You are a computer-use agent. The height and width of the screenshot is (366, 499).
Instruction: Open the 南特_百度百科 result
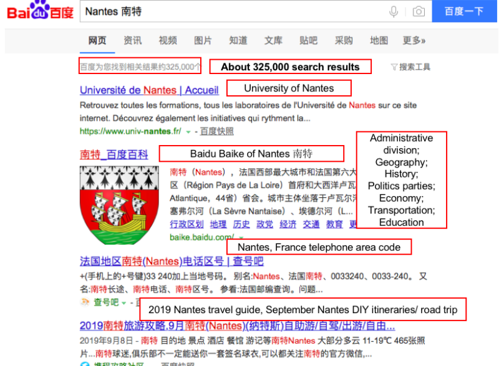tap(114, 155)
